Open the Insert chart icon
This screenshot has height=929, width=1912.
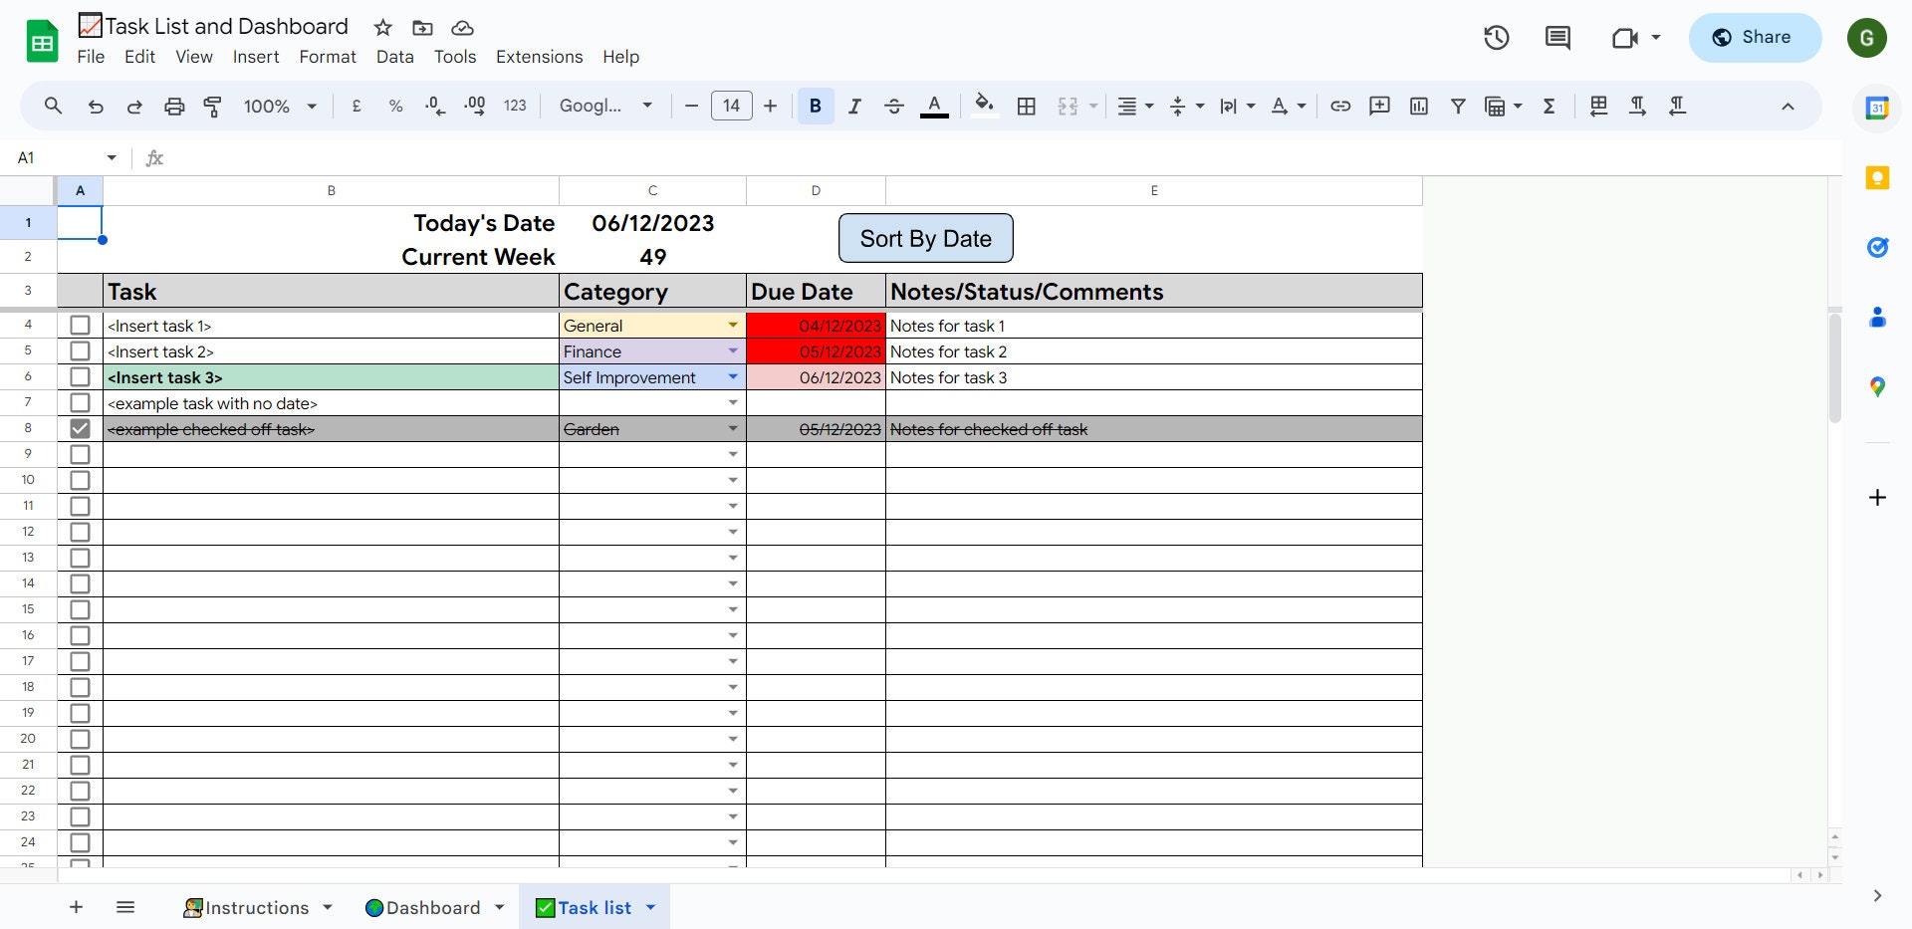point(1418,106)
